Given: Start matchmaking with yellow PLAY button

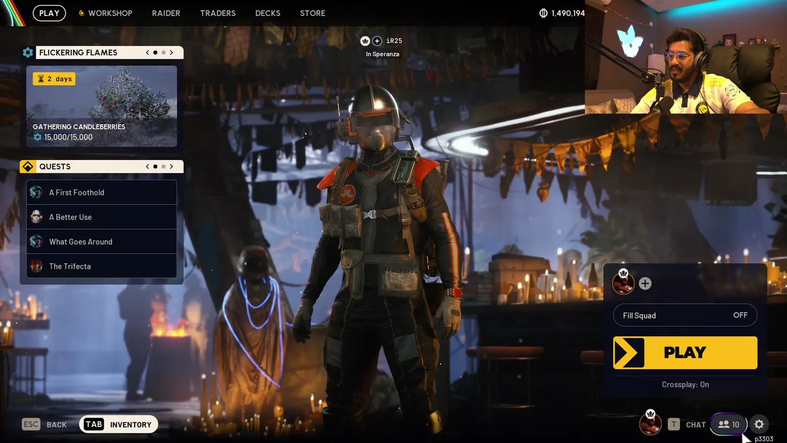Looking at the screenshot, I should pyautogui.click(x=685, y=353).
